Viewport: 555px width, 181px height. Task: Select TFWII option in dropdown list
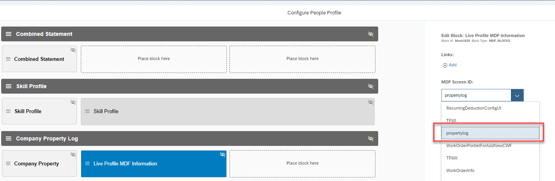(x=490, y=158)
